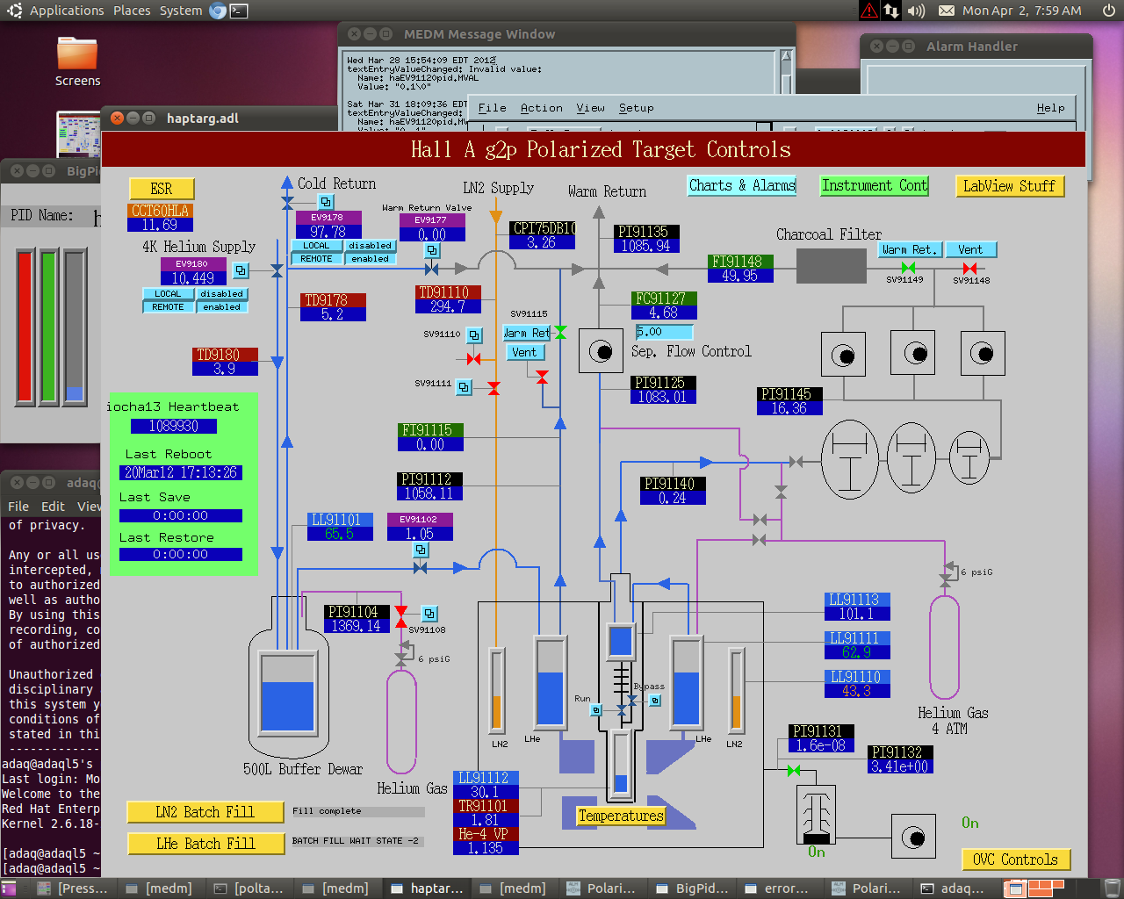Click the red SV91148 valve symbol
The image size is (1124, 899).
pos(969,268)
